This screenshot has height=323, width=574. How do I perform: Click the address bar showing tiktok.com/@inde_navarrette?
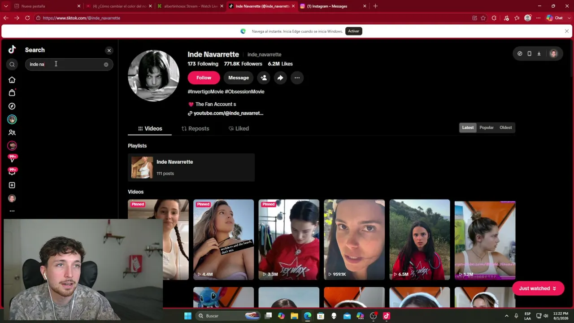251,18
